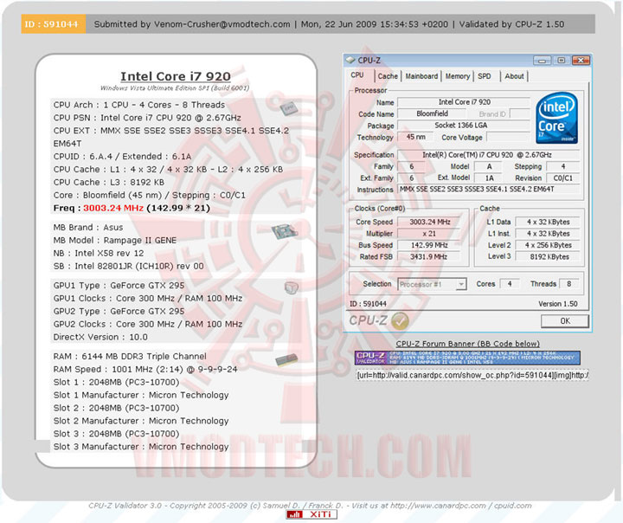The height and width of the screenshot is (523, 623).
Task: Minimize the CPU-Z window
Action: pyautogui.click(x=542, y=61)
